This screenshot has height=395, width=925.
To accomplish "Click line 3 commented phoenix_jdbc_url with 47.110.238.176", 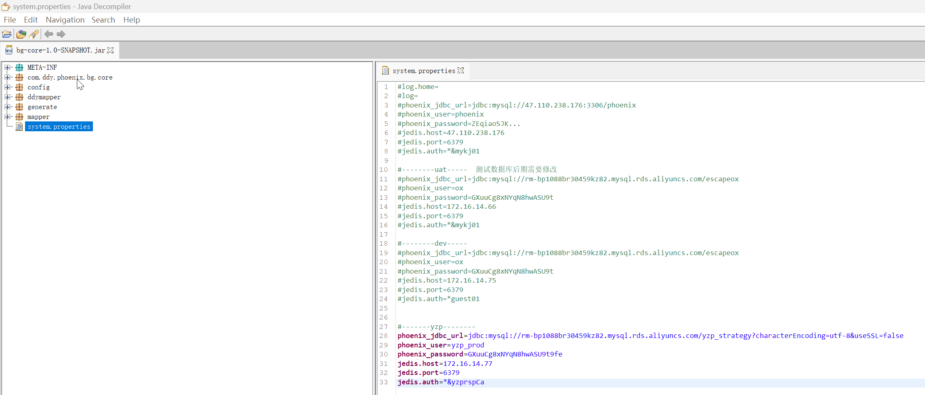I will 517,105.
